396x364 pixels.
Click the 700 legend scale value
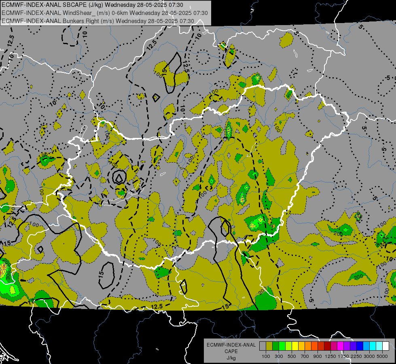(305, 356)
